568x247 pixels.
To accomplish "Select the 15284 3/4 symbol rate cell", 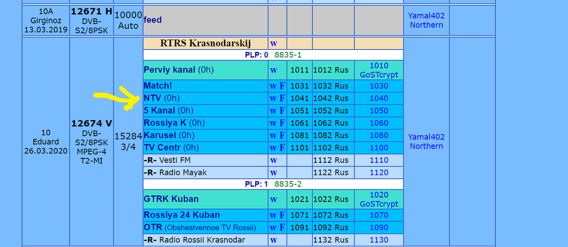I will pos(128,141).
